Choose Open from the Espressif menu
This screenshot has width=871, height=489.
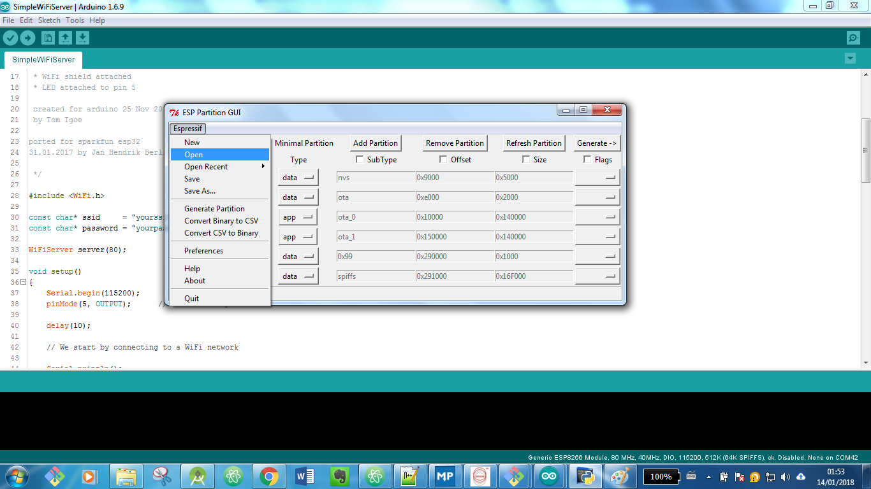(x=220, y=155)
